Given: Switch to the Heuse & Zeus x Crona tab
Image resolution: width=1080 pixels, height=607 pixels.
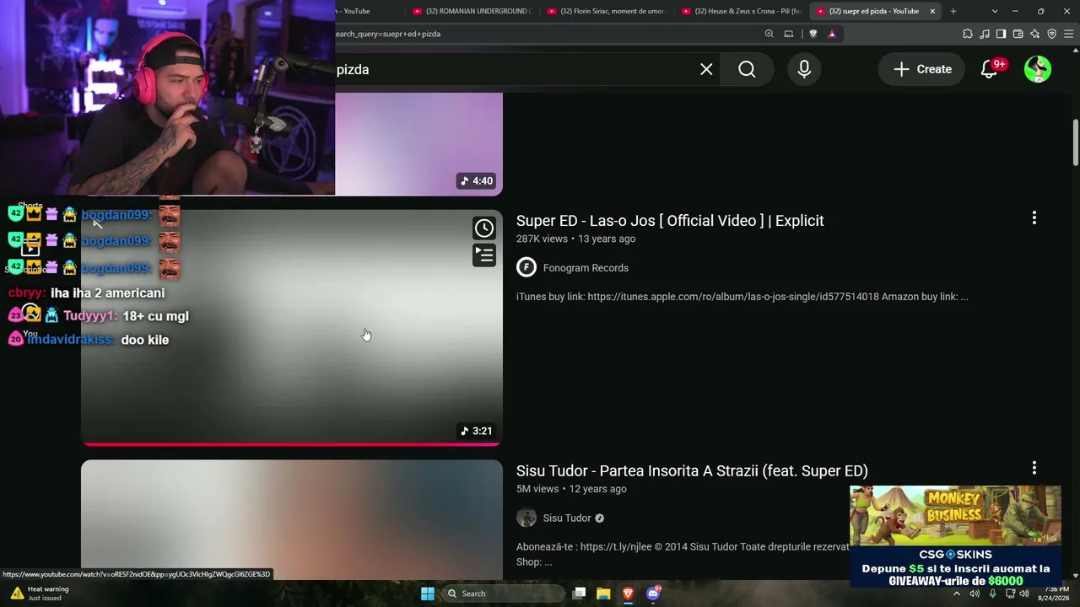Looking at the screenshot, I should 741,11.
